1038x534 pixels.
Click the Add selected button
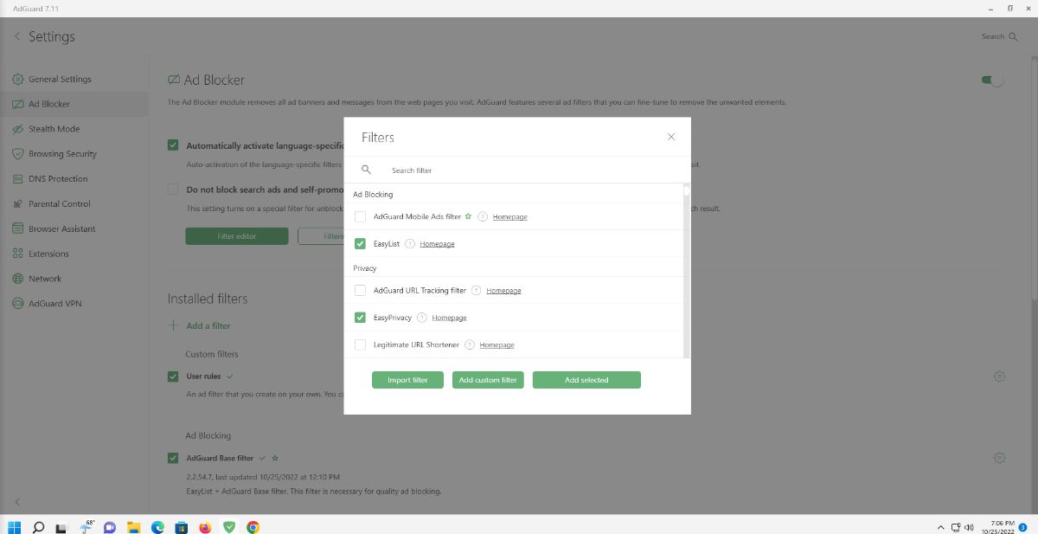[x=586, y=379]
